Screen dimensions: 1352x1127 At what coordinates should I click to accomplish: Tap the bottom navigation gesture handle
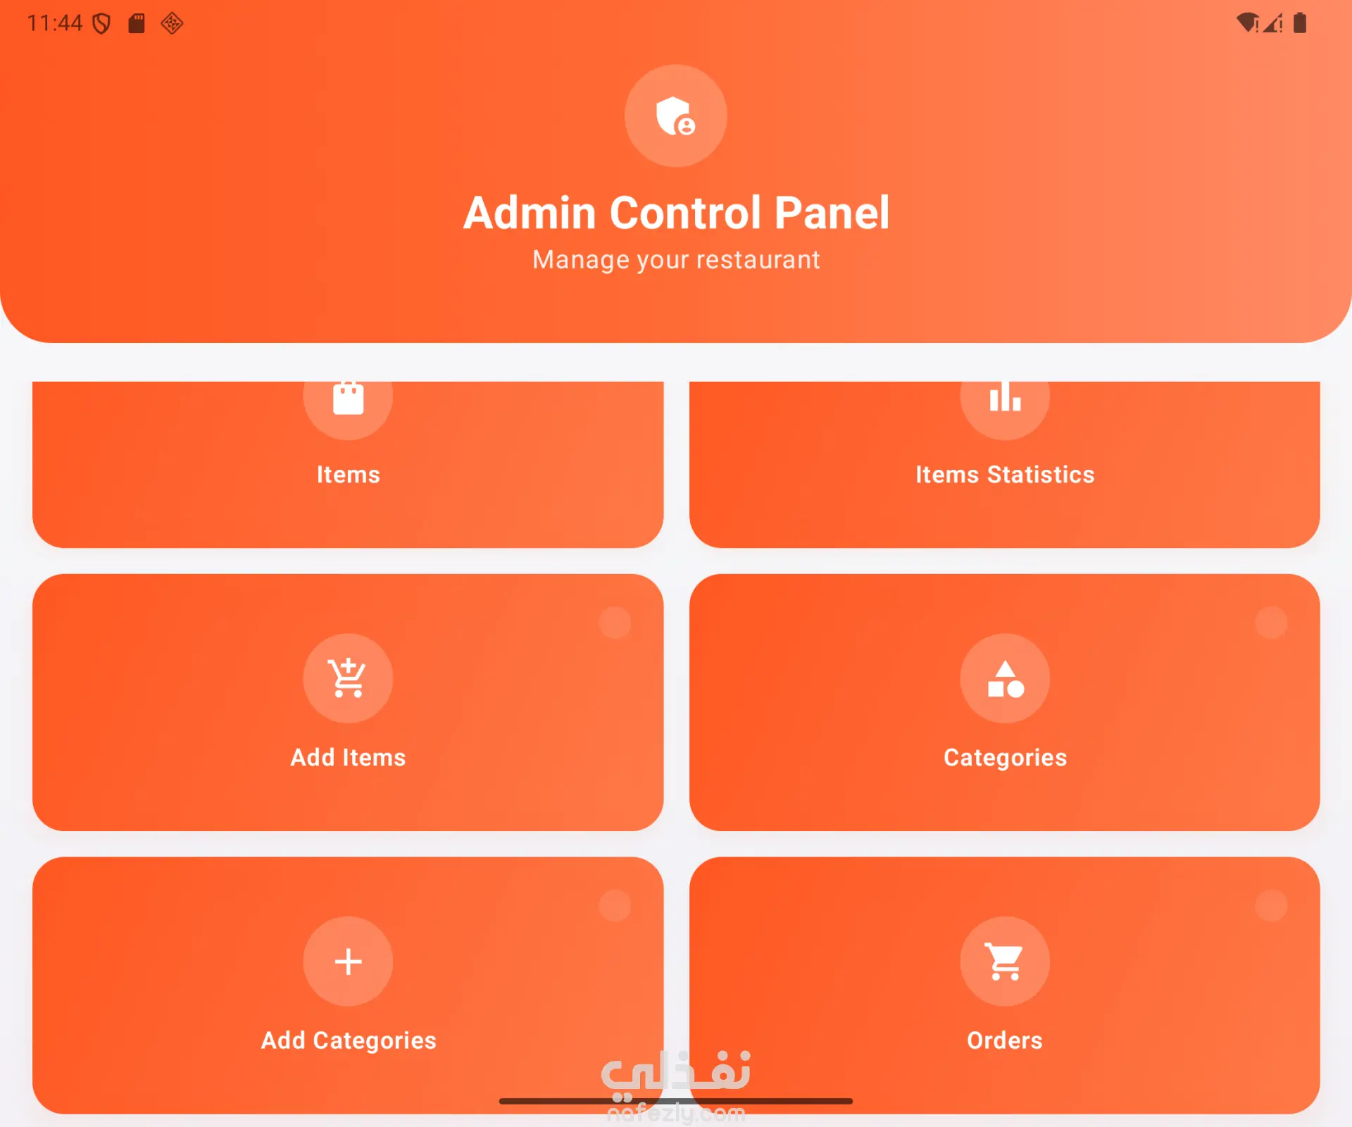676,1101
